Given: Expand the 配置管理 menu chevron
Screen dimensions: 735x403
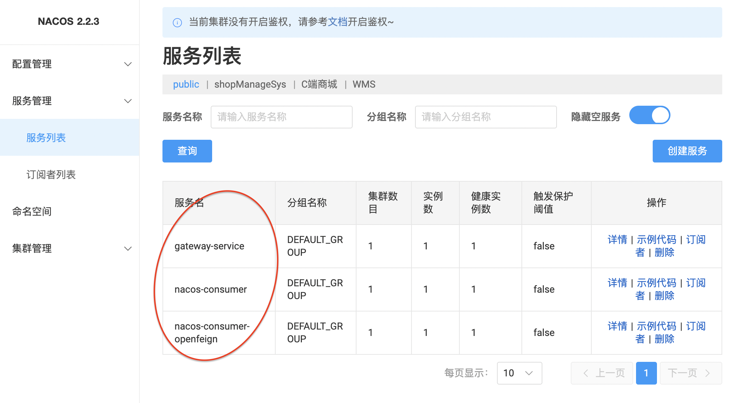Looking at the screenshot, I should pyautogui.click(x=128, y=64).
